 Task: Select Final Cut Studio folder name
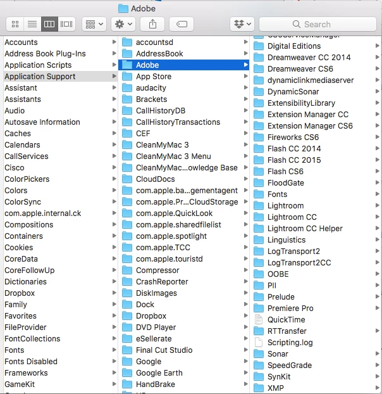164,350
